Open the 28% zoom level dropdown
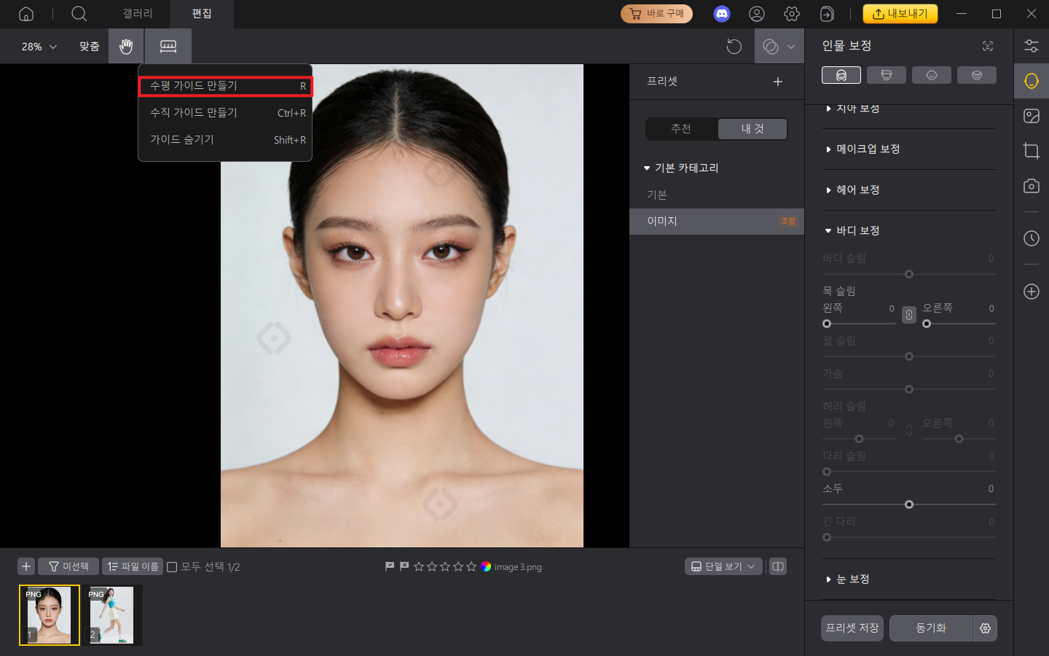Screen dimensions: 1049x656 39,47
